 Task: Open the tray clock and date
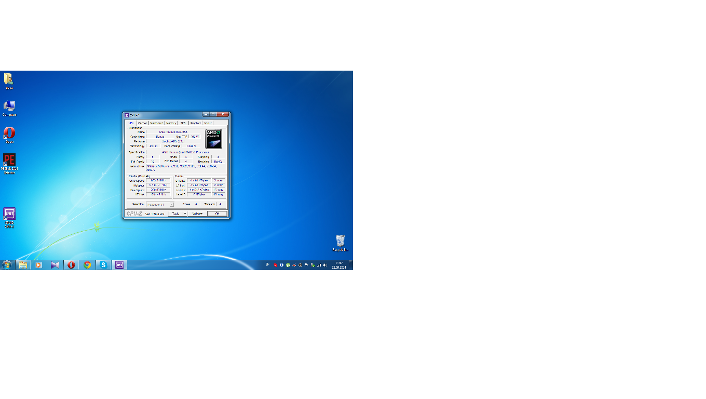tap(339, 265)
